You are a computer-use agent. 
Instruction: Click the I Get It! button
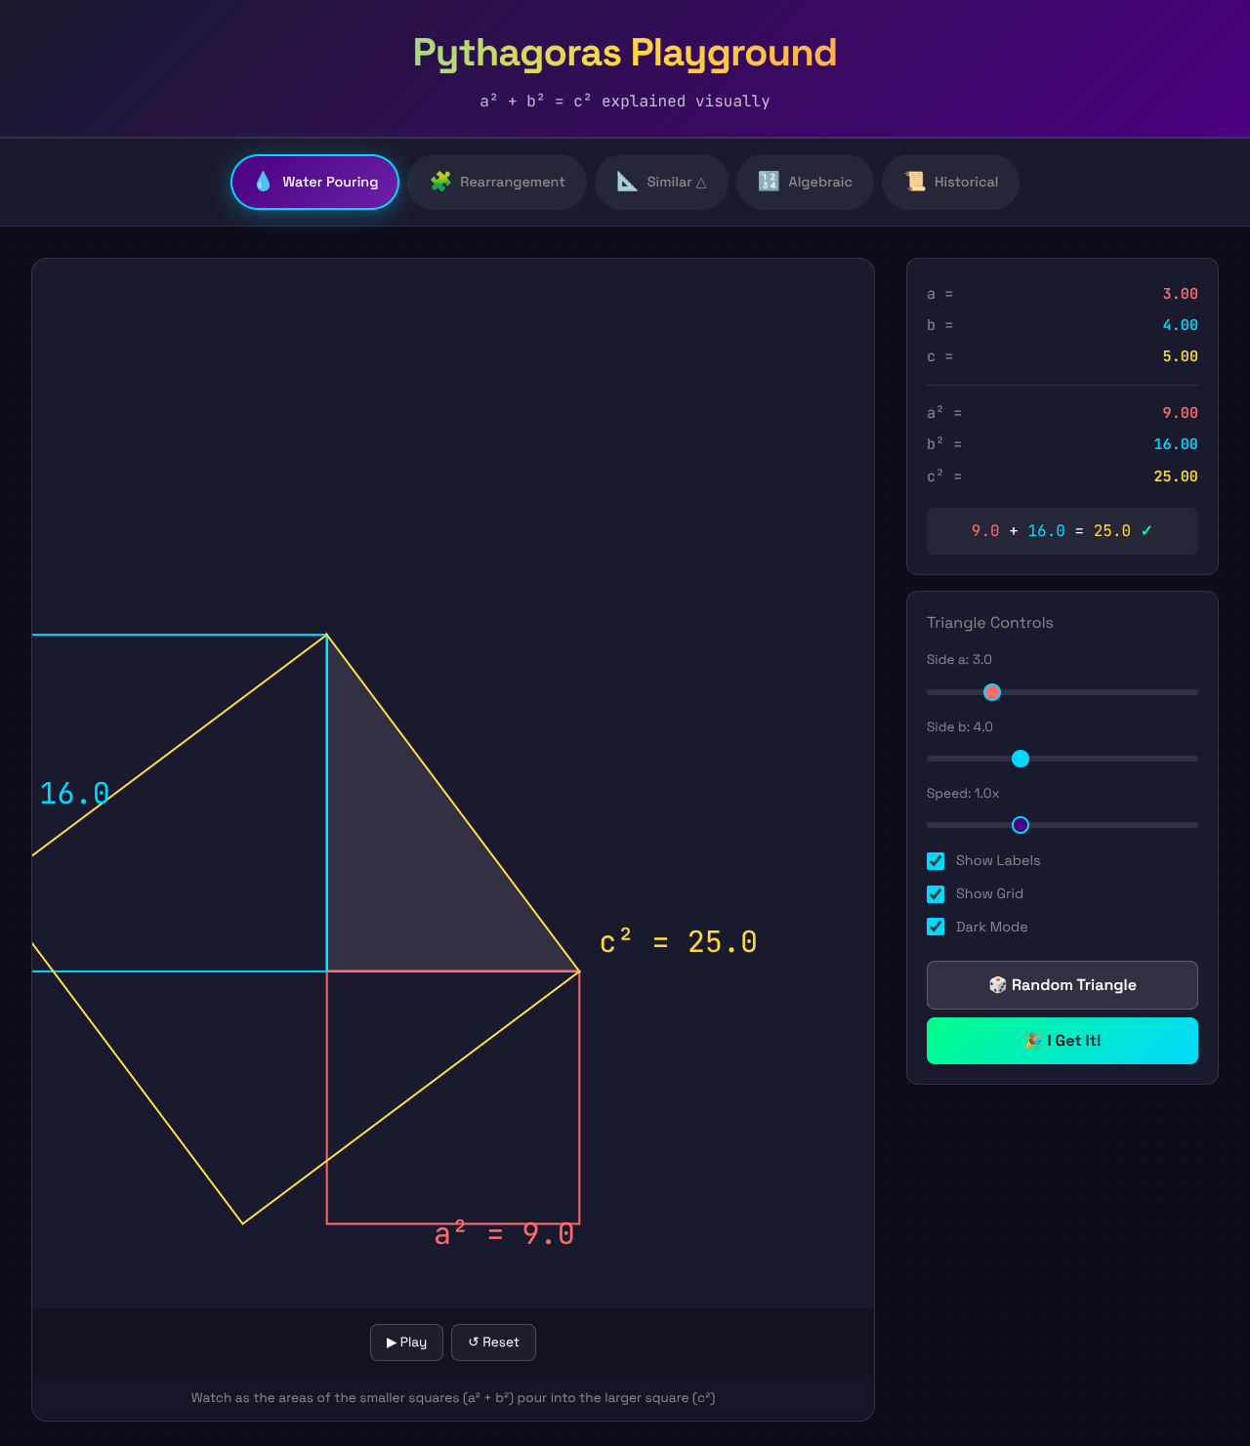[x=1062, y=1041]
